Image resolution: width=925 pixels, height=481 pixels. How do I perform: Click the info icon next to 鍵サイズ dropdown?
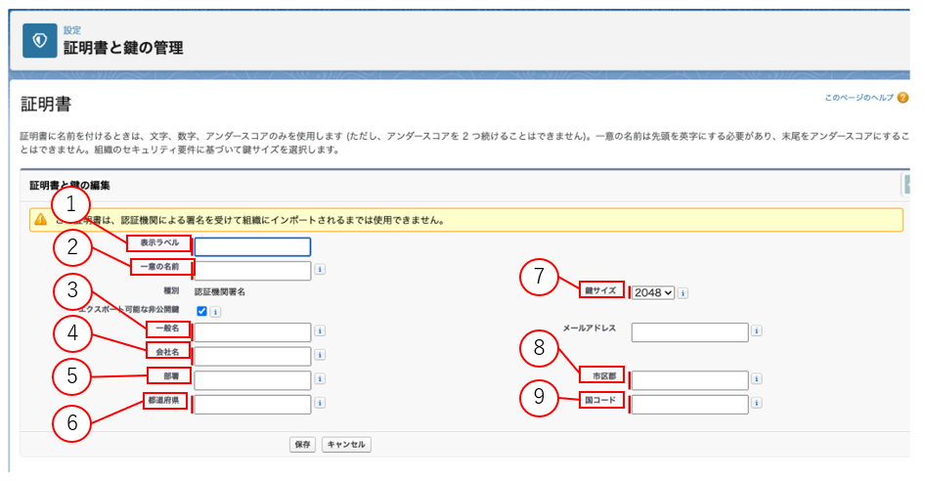click(683, 292)
